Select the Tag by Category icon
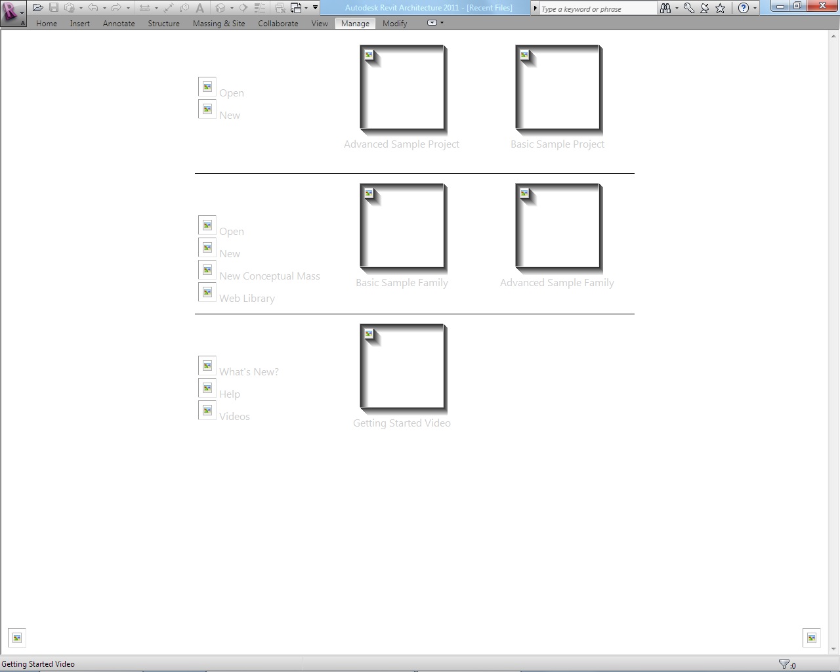Viewport: 840px width, 672px height. (184, 8)
